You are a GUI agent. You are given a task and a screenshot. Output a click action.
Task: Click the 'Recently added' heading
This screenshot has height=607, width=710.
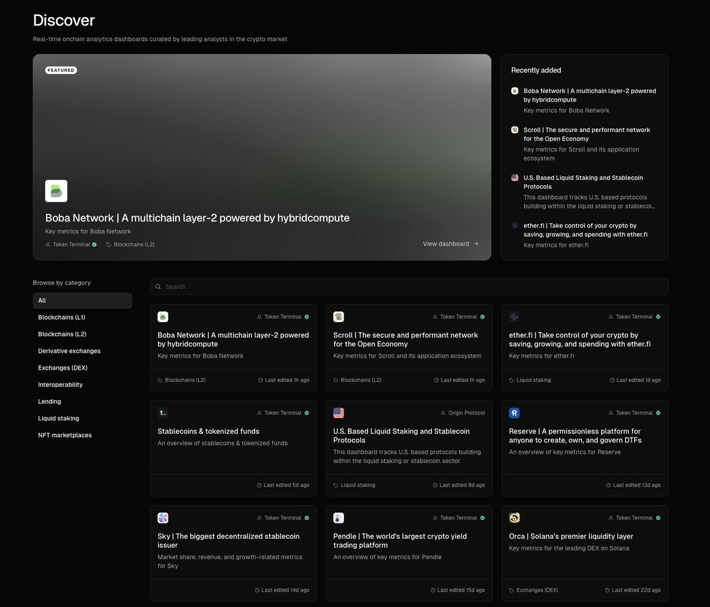(x=536, y=70)
